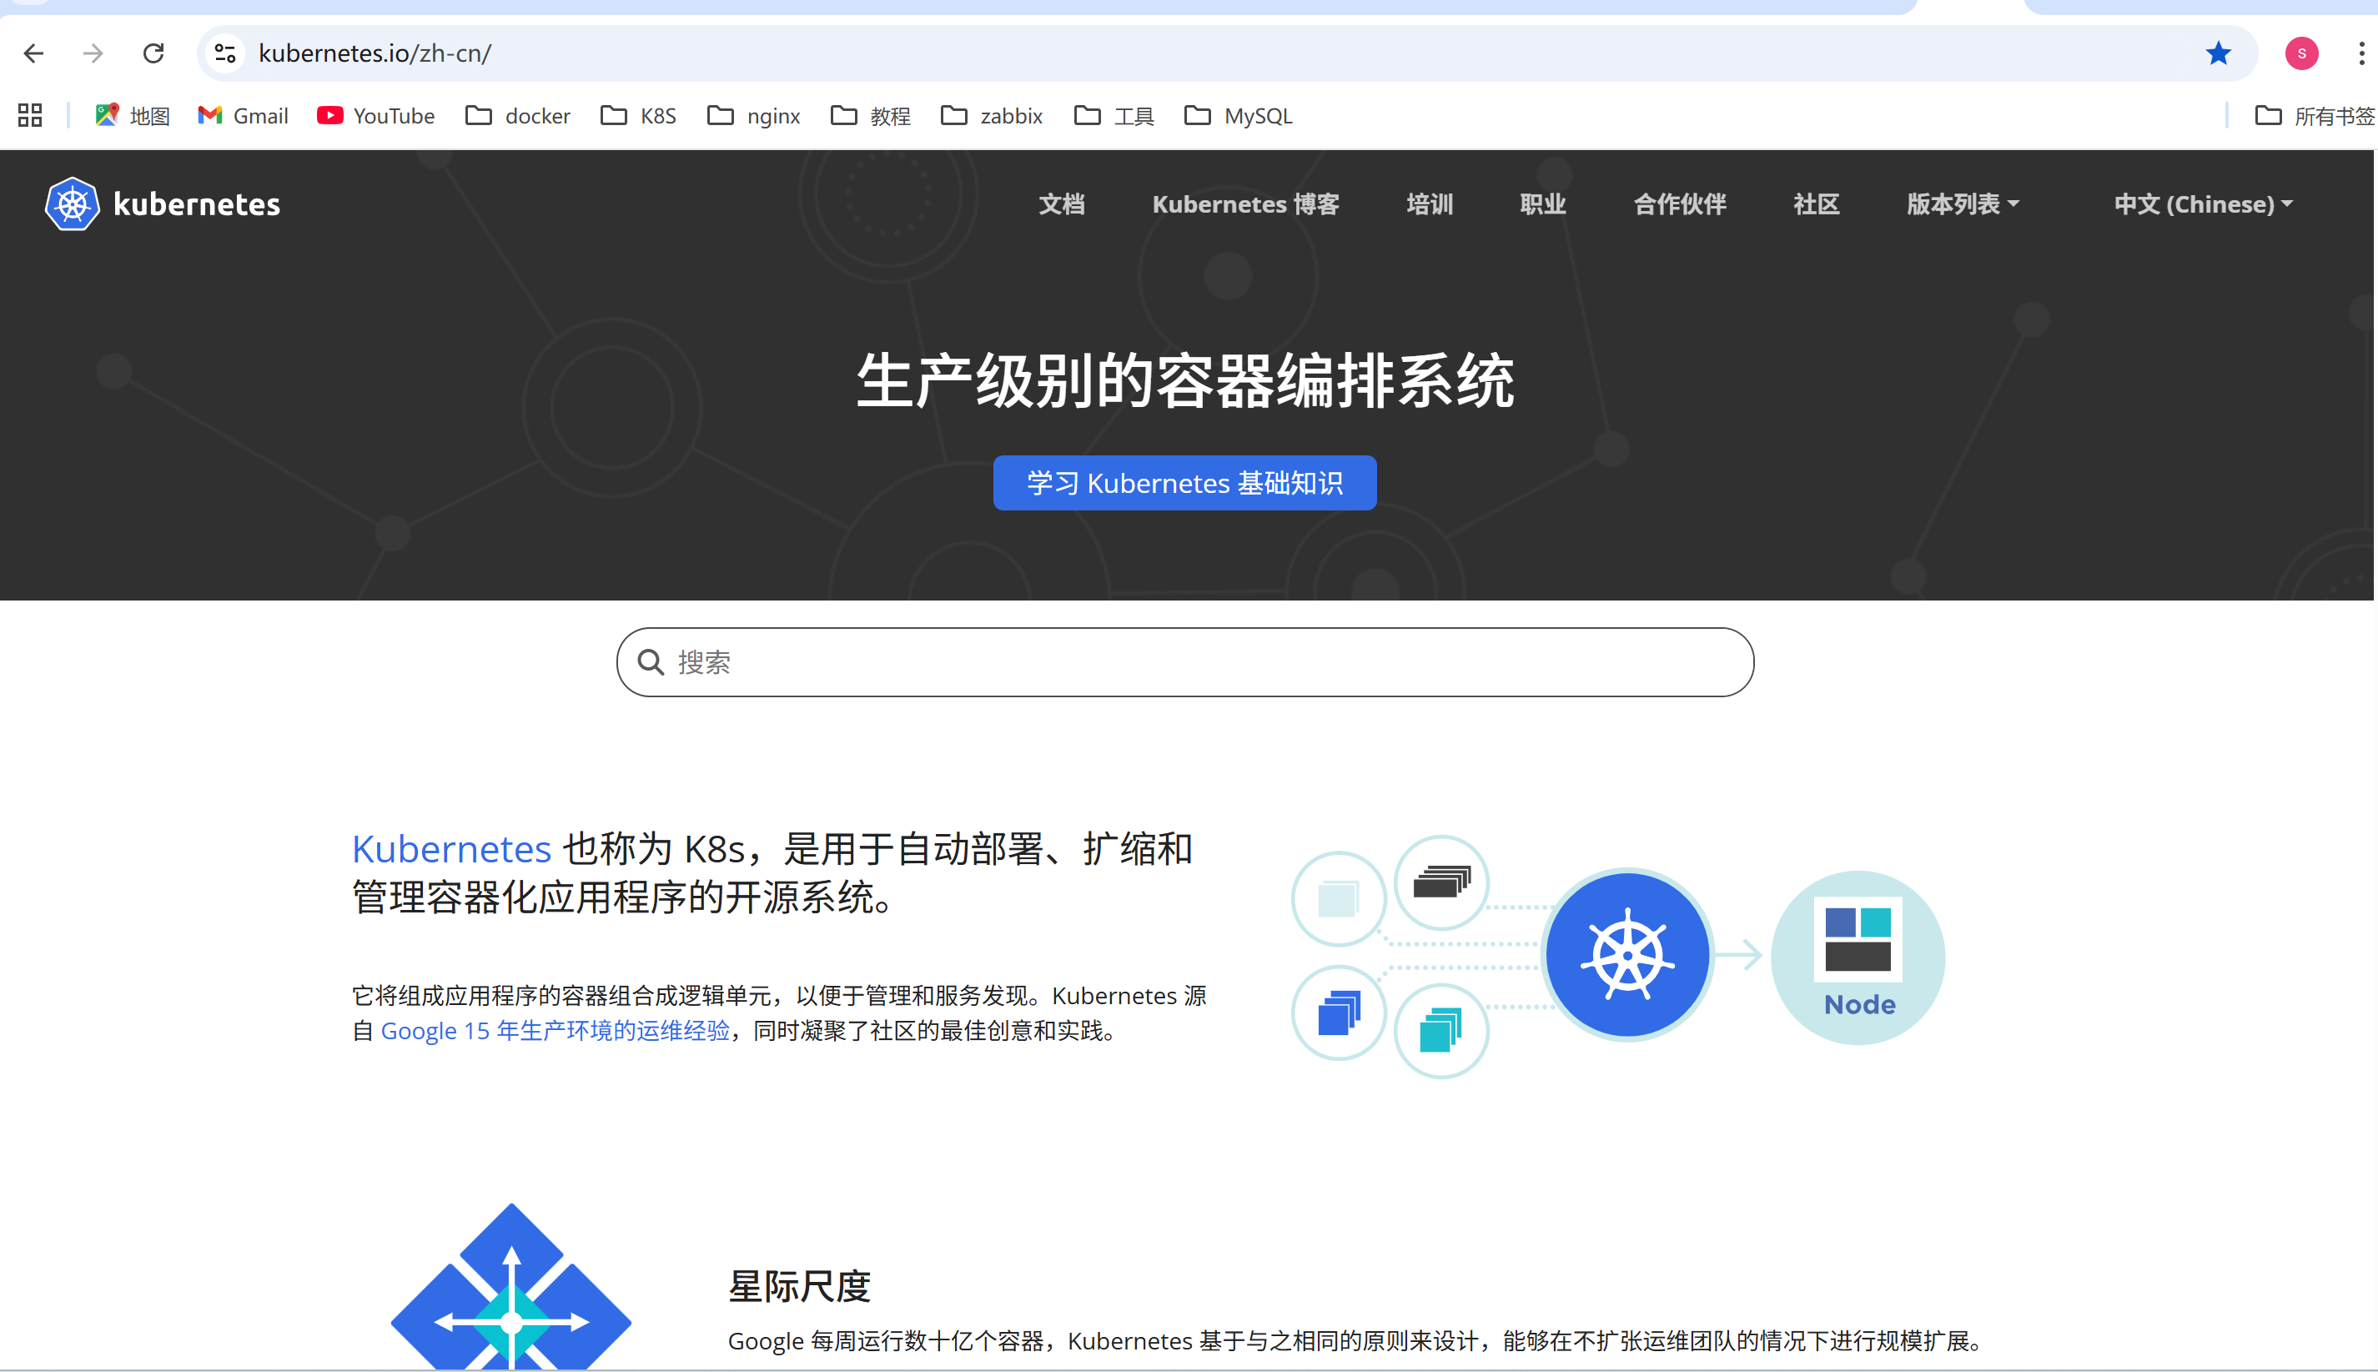Screen dimensions: 2378x1372
Task: Open the zabbix bookmark folder
Action: click(992, 116)
